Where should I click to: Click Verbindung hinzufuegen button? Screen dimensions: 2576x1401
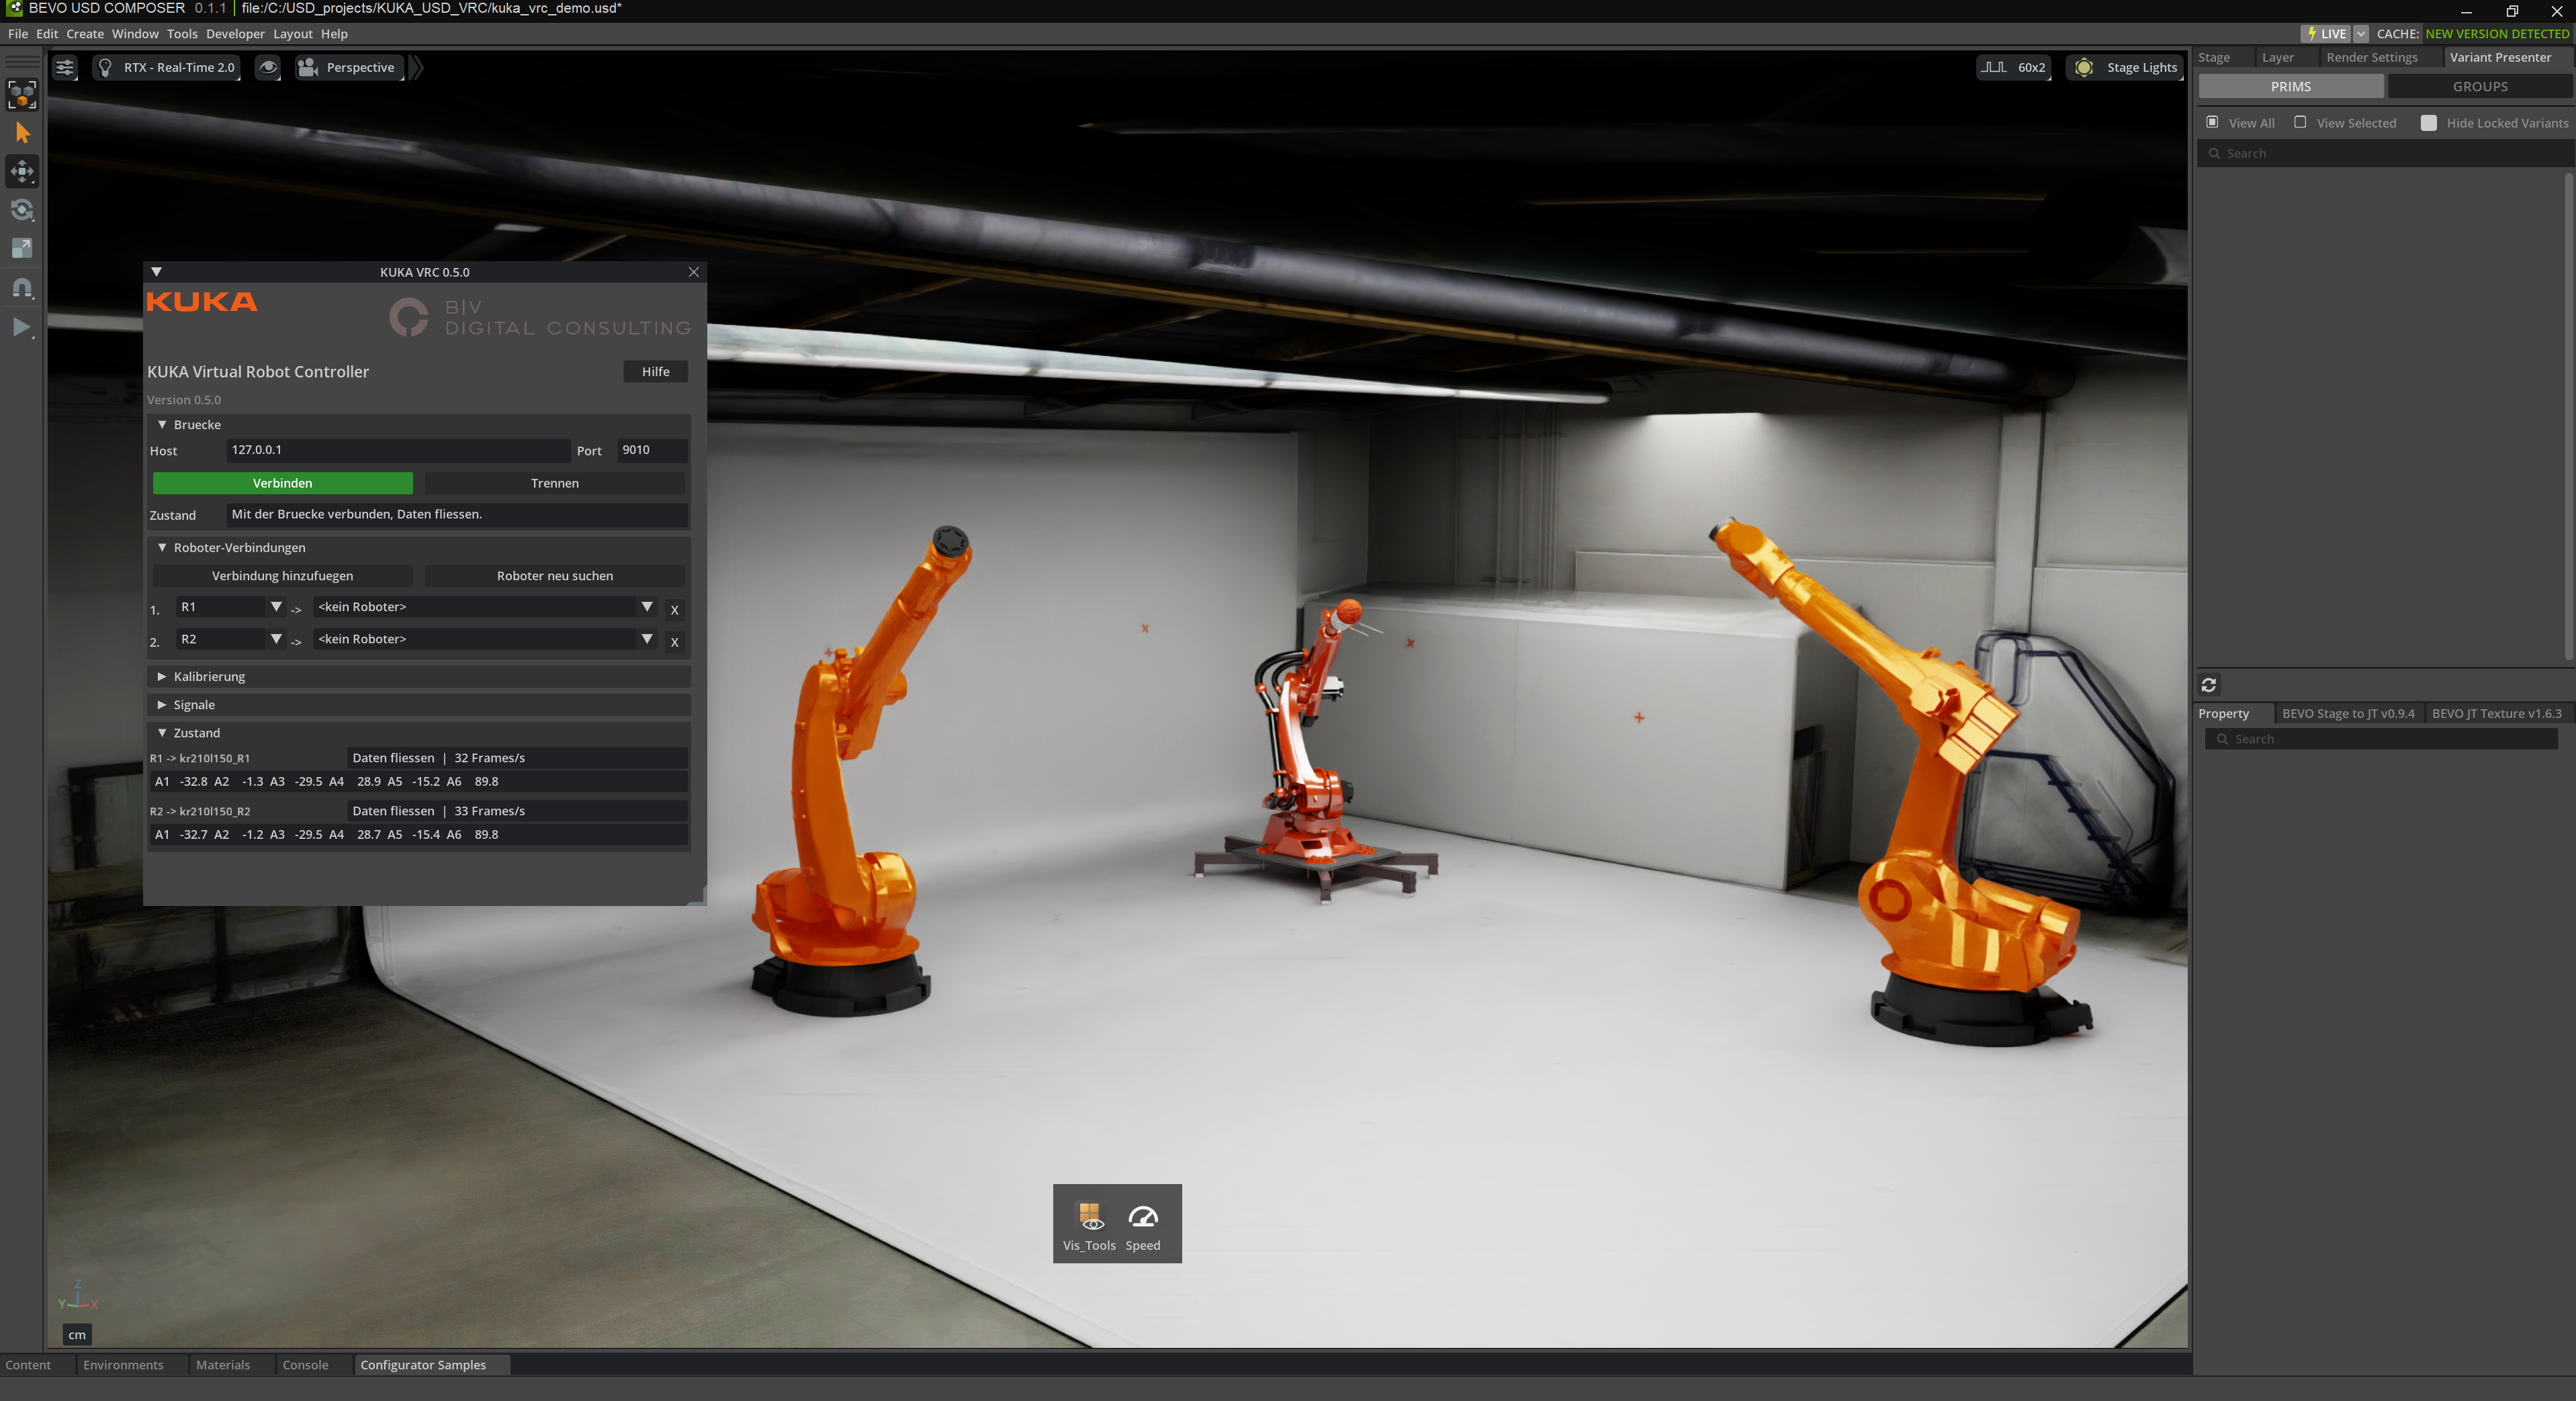click(283, 576)
